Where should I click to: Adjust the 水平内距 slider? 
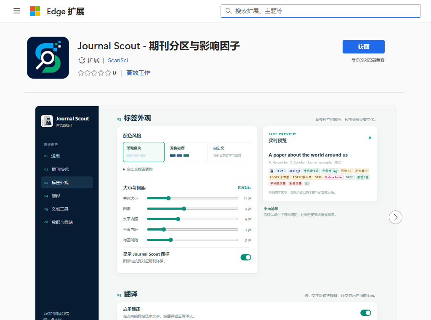click(x=192, y=219)
